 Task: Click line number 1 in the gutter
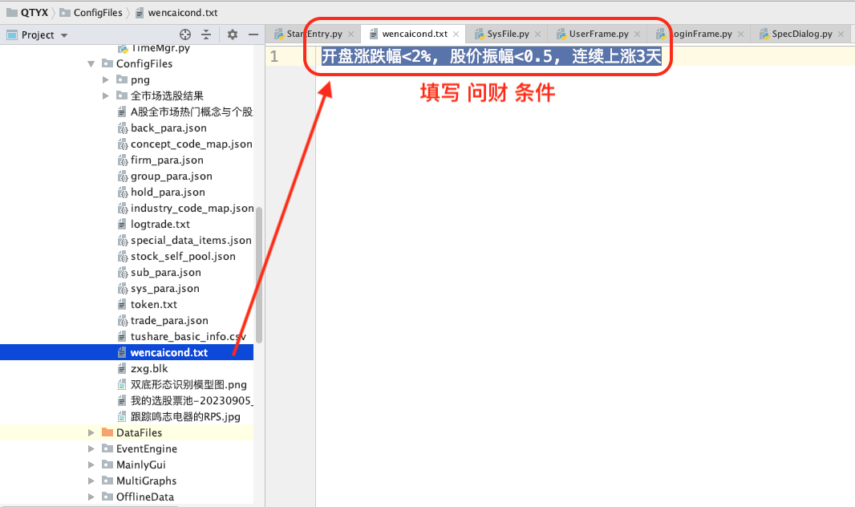[x=274, y=56]
